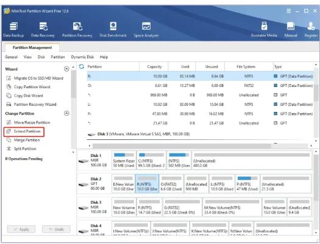Open the Data Backup tool

pos(13,30)
